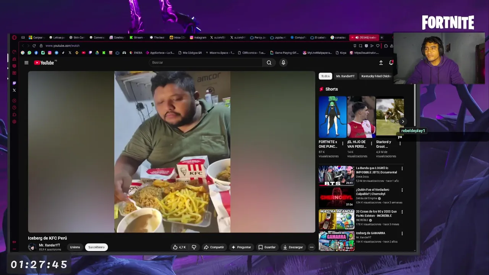This screenshot has width=489, height=275.
Task: Open options for Starlord y Groot short
Action: click(400, 144)
